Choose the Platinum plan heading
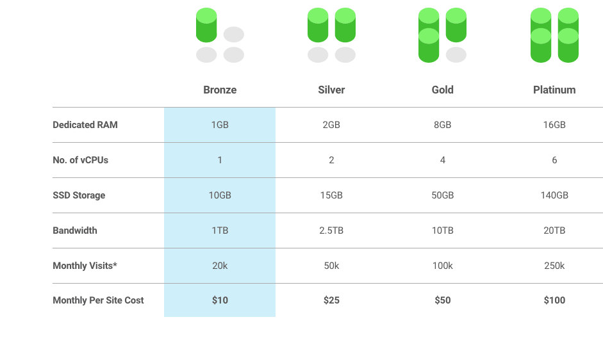Image resolution: width=603 pixels, height=340 pixels. (x=554, y=90)
